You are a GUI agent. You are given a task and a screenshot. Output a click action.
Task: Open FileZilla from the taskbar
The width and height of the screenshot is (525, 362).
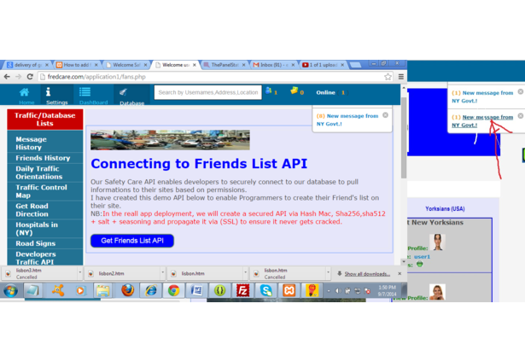(x=242, y=290)
